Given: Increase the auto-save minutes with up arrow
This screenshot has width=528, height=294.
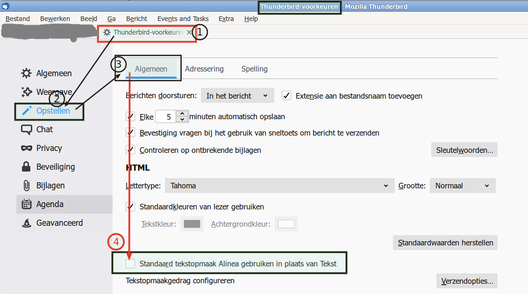Looking at the screenshot, I should point(182,114).
